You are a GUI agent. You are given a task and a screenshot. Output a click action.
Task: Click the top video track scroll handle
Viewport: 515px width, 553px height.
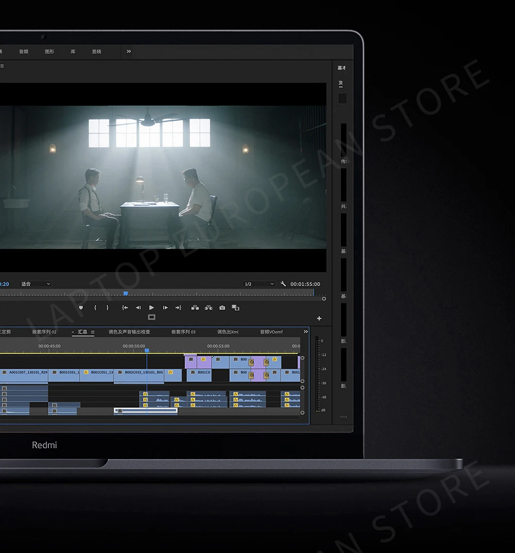coord(302,358)
